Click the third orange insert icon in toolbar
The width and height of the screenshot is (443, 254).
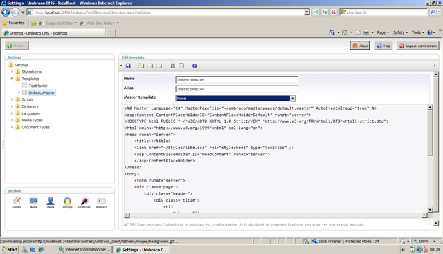point(159,66)
